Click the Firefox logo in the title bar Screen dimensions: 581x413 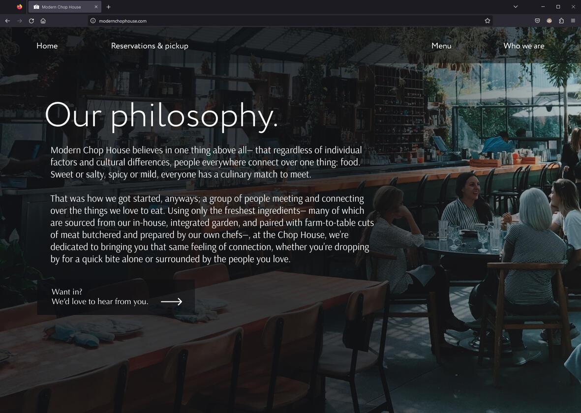19,7
